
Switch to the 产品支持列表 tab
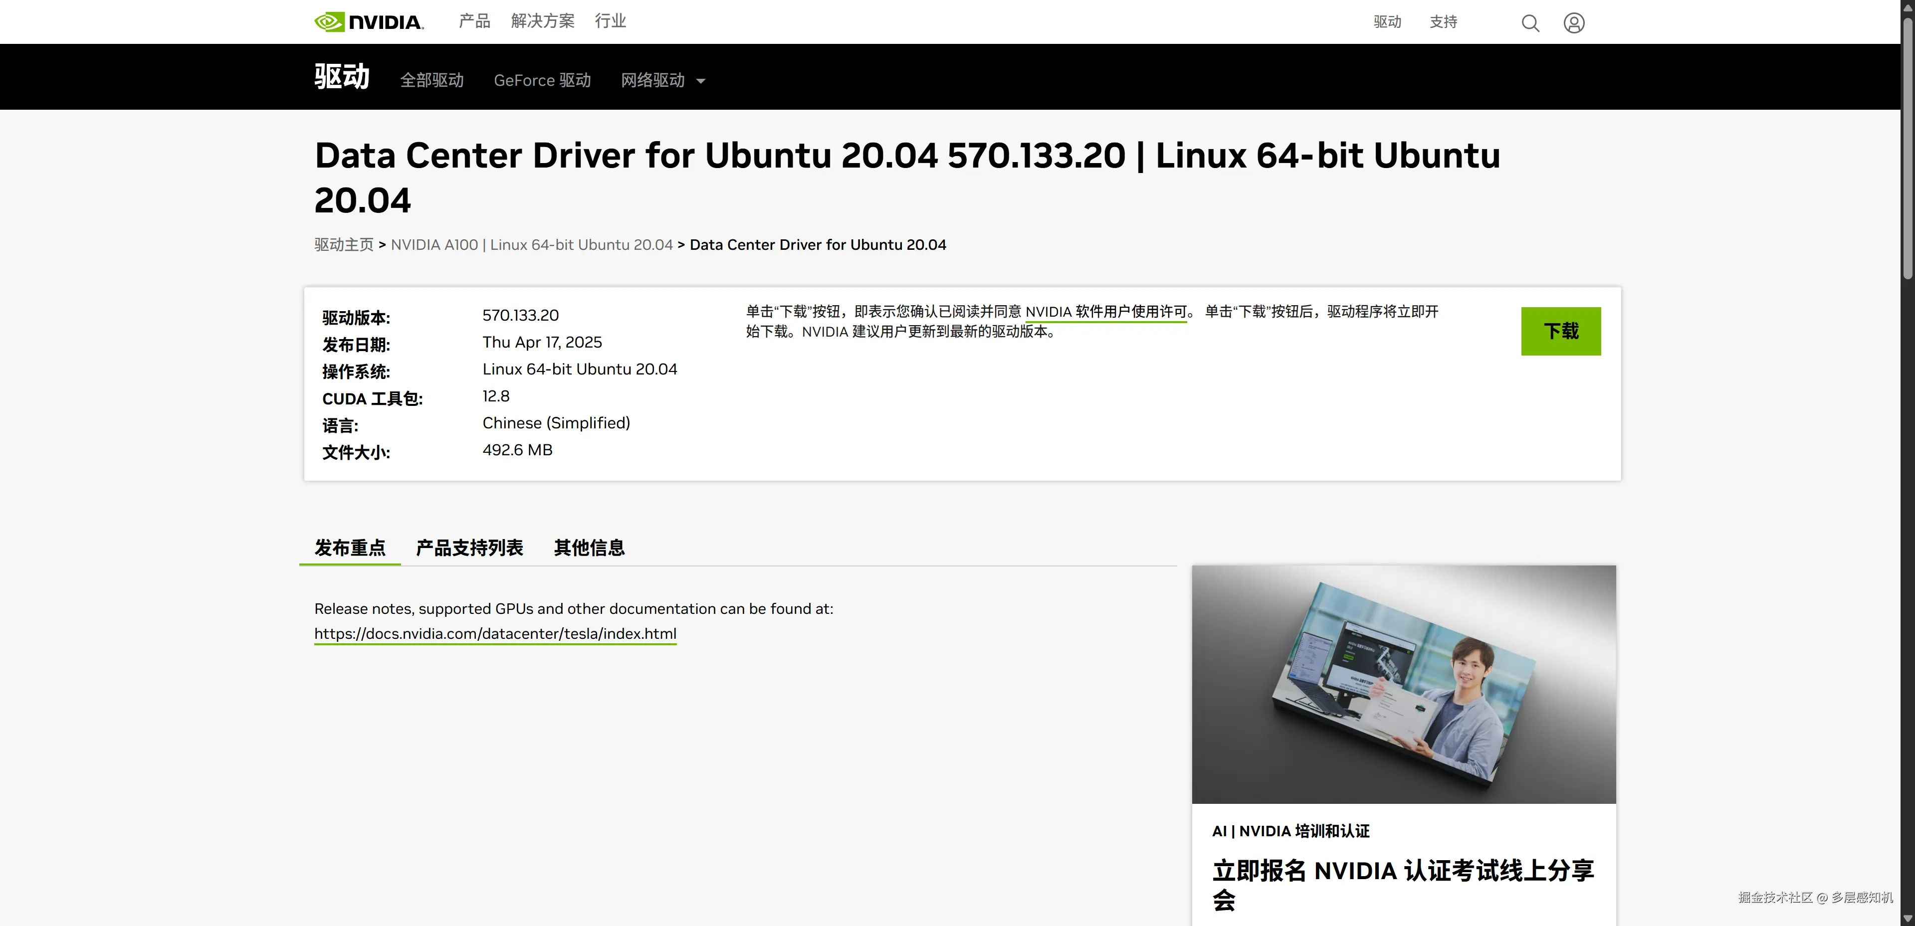[469, 548]
